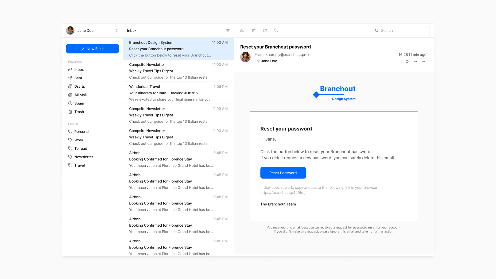The width and height of the screenshot is (496, 279).
Task: Expand the Labels section
Action: (x=73, y=124)
